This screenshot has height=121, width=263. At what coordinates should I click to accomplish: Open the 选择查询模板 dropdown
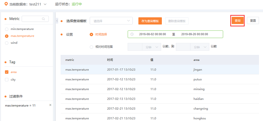point(111,21)
